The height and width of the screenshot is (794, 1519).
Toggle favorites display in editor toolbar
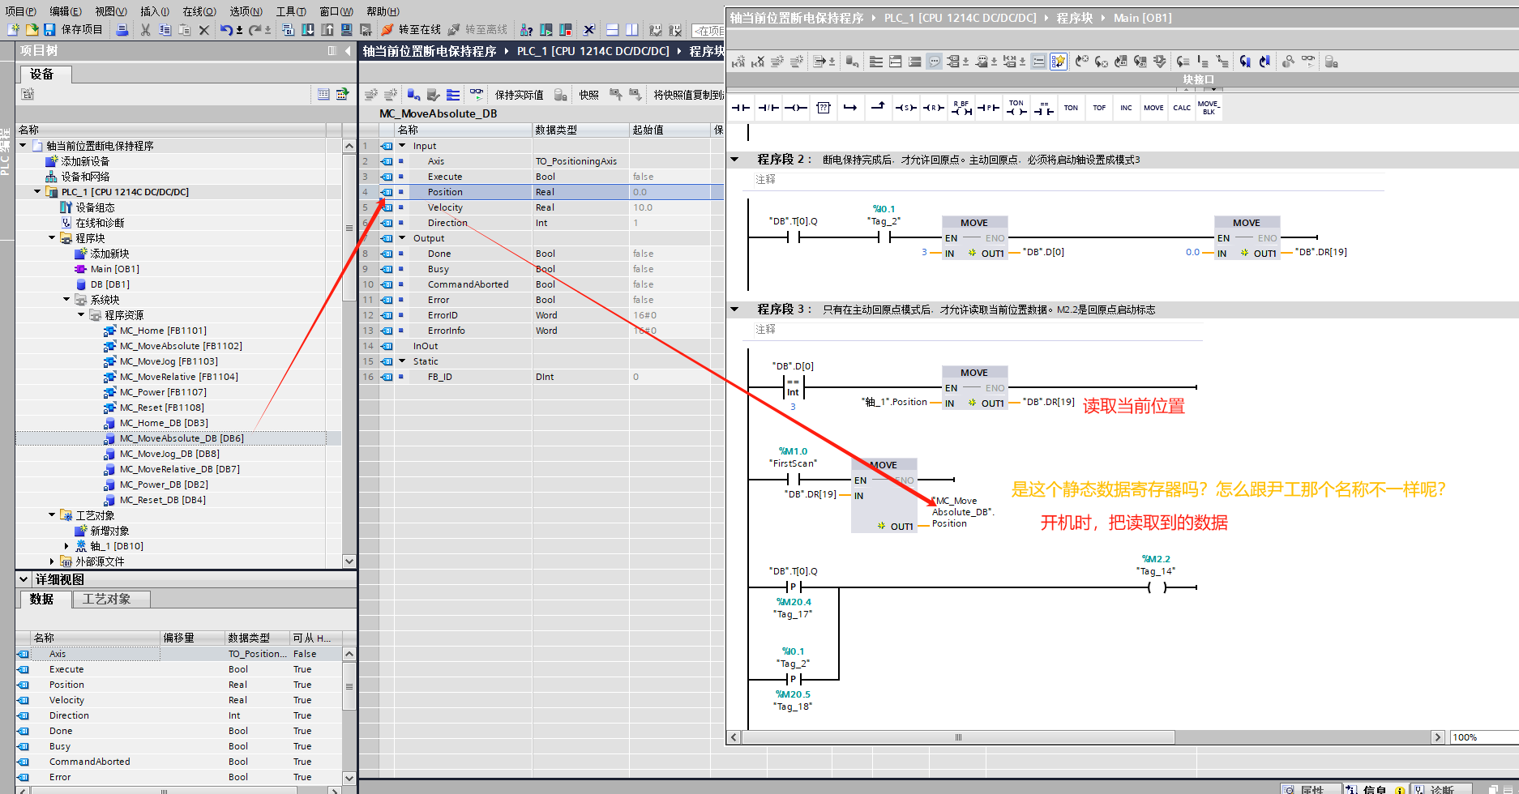(x=1058, y=62)
